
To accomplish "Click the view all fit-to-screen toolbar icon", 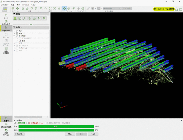I will [50, 8].
